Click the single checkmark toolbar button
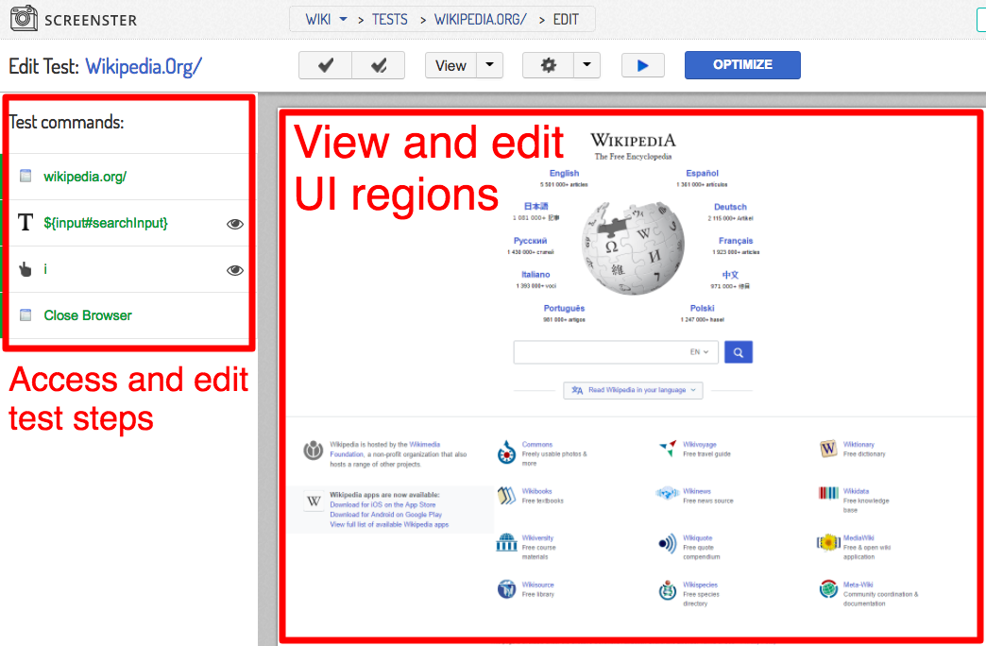The height and width of the screenshot is (646, 986). pyautogui.click(x=325, y=65)
